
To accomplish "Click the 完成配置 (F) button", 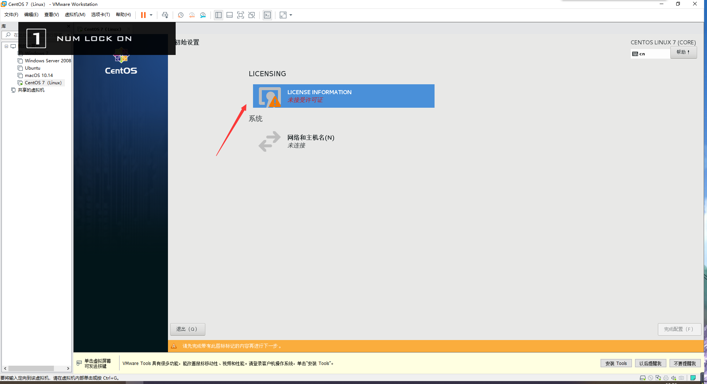I will tap(679, 329).
